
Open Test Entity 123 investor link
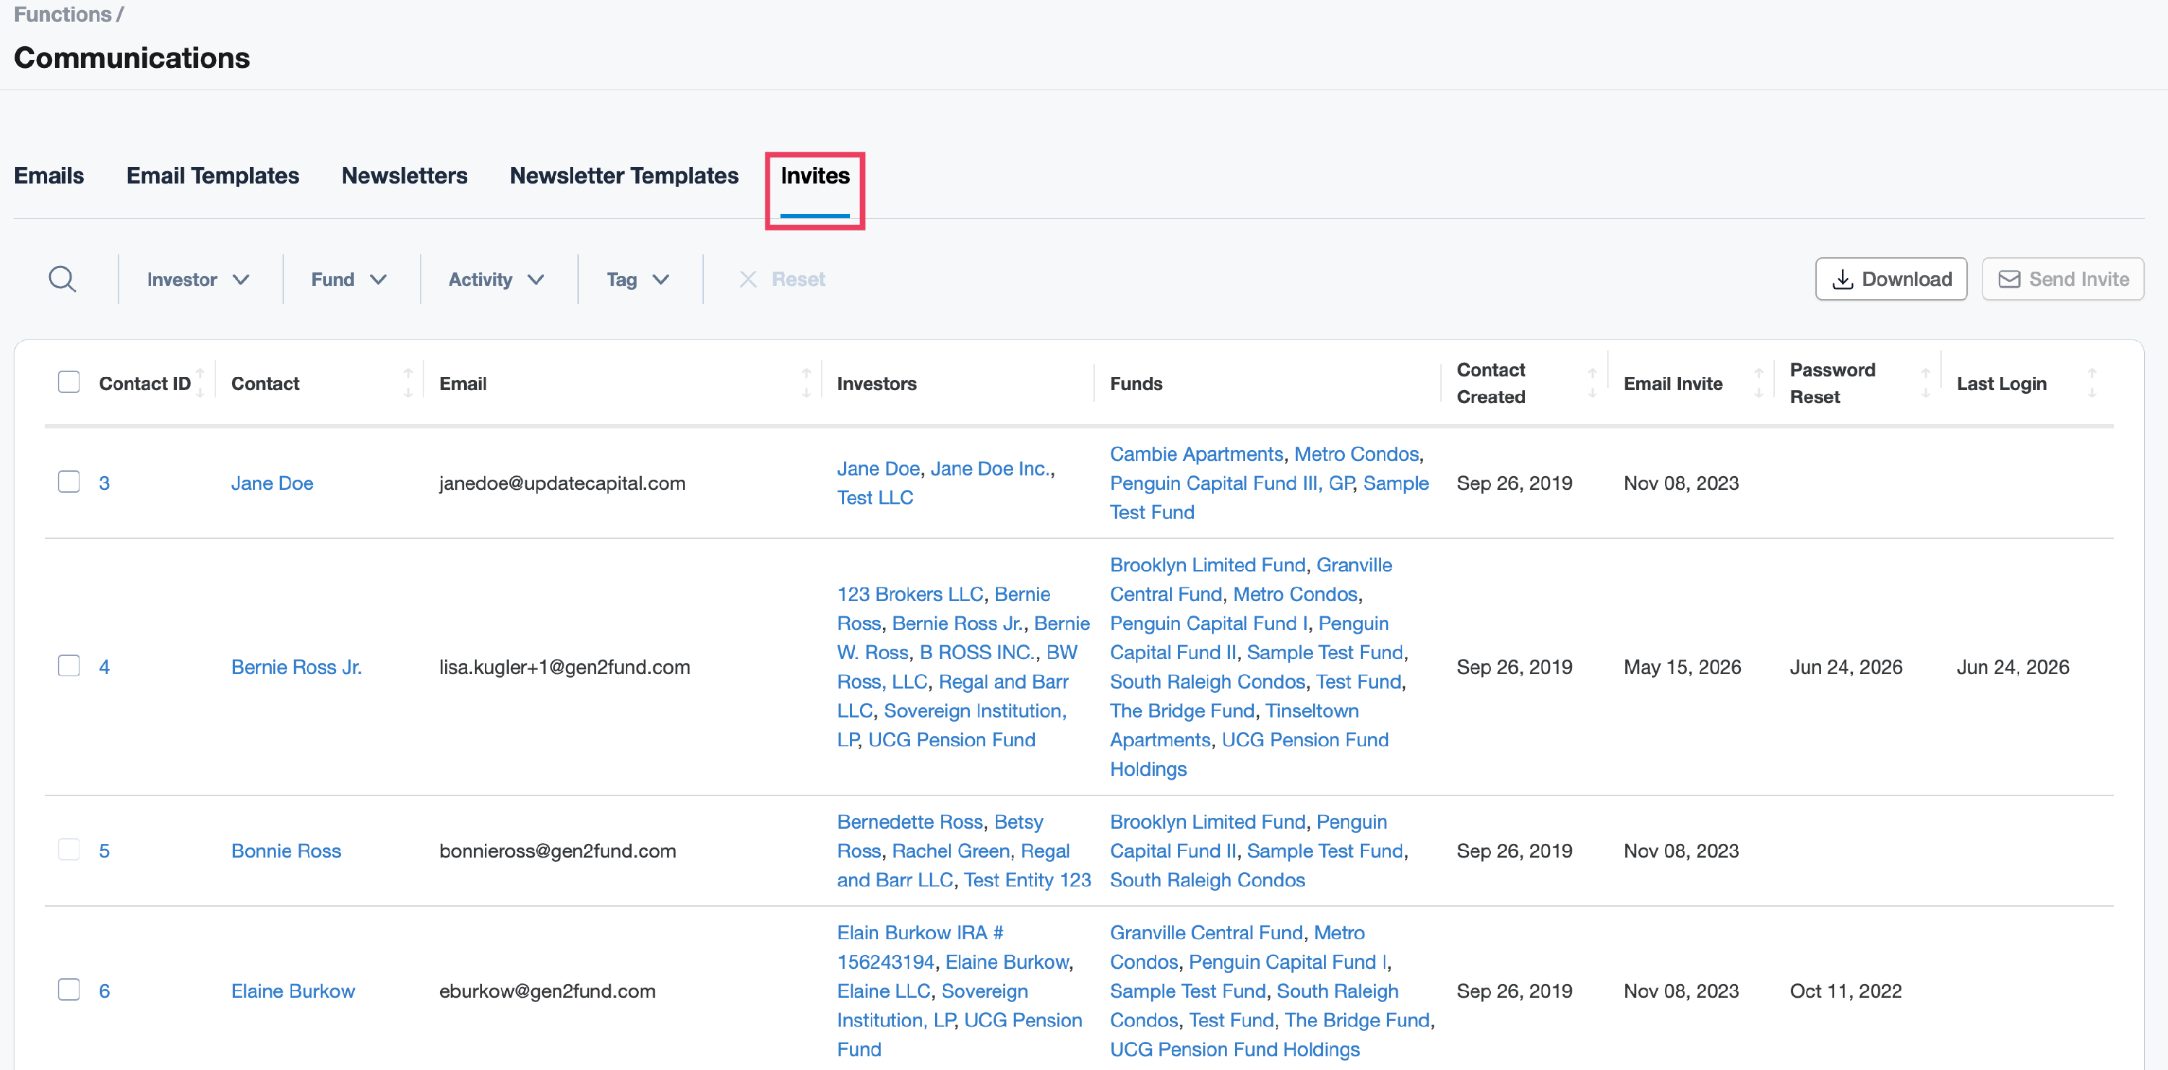[1027, 880]
